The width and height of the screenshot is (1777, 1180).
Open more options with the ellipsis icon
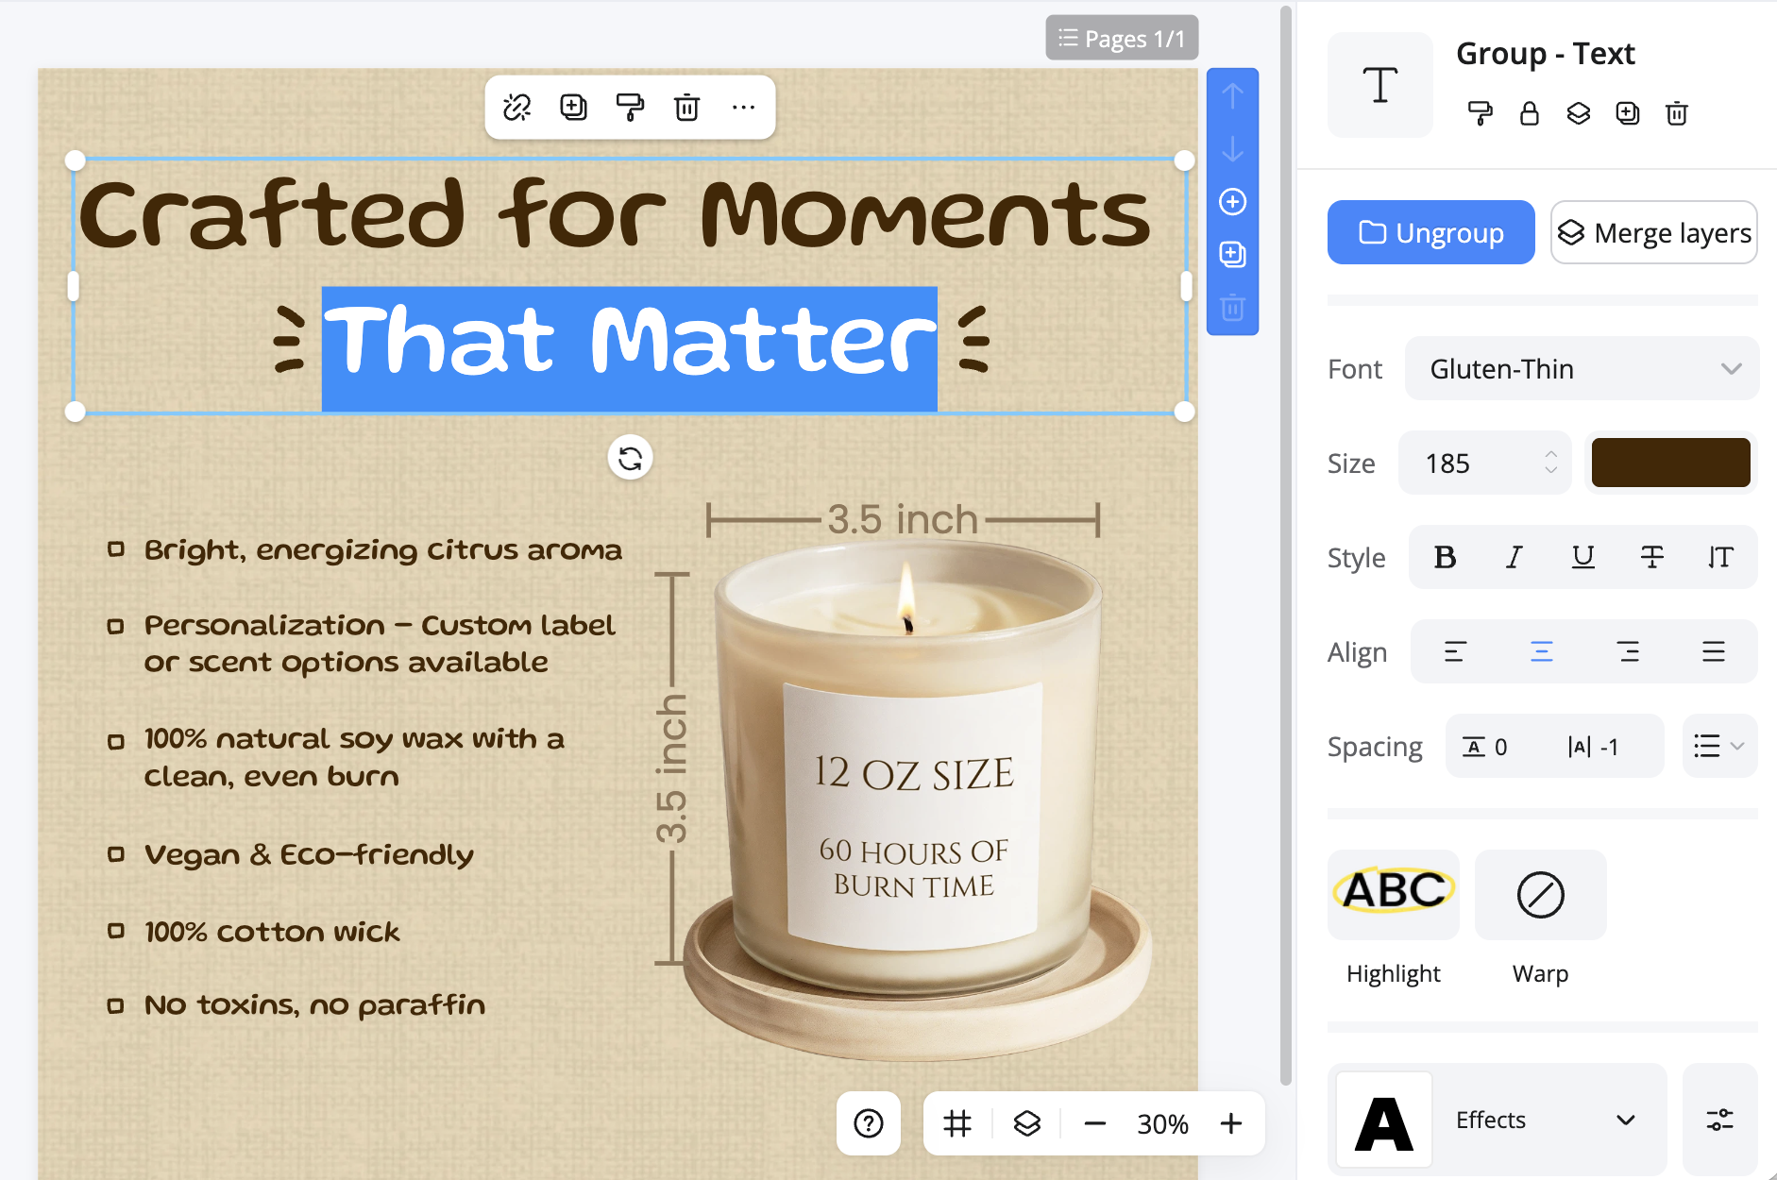coord(744,108)
